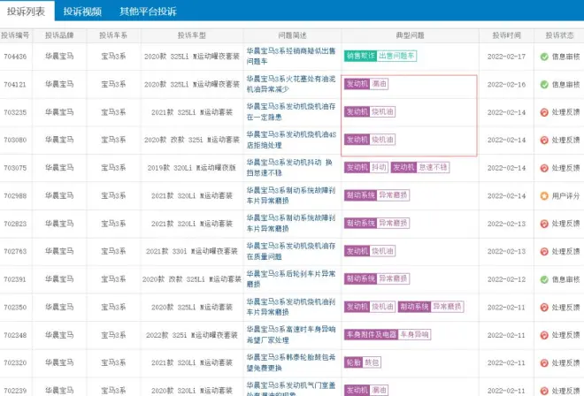Click the 车身附件及电器 车身异响 tag
Image resolution: width=584 pixels, height=396 pixels.
(388, 334)
